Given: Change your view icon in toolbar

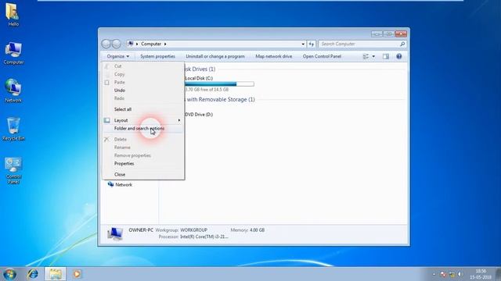Looking at the screenshot, I should point(366,56).
